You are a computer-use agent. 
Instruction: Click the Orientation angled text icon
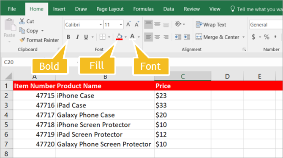coord(178,24)
